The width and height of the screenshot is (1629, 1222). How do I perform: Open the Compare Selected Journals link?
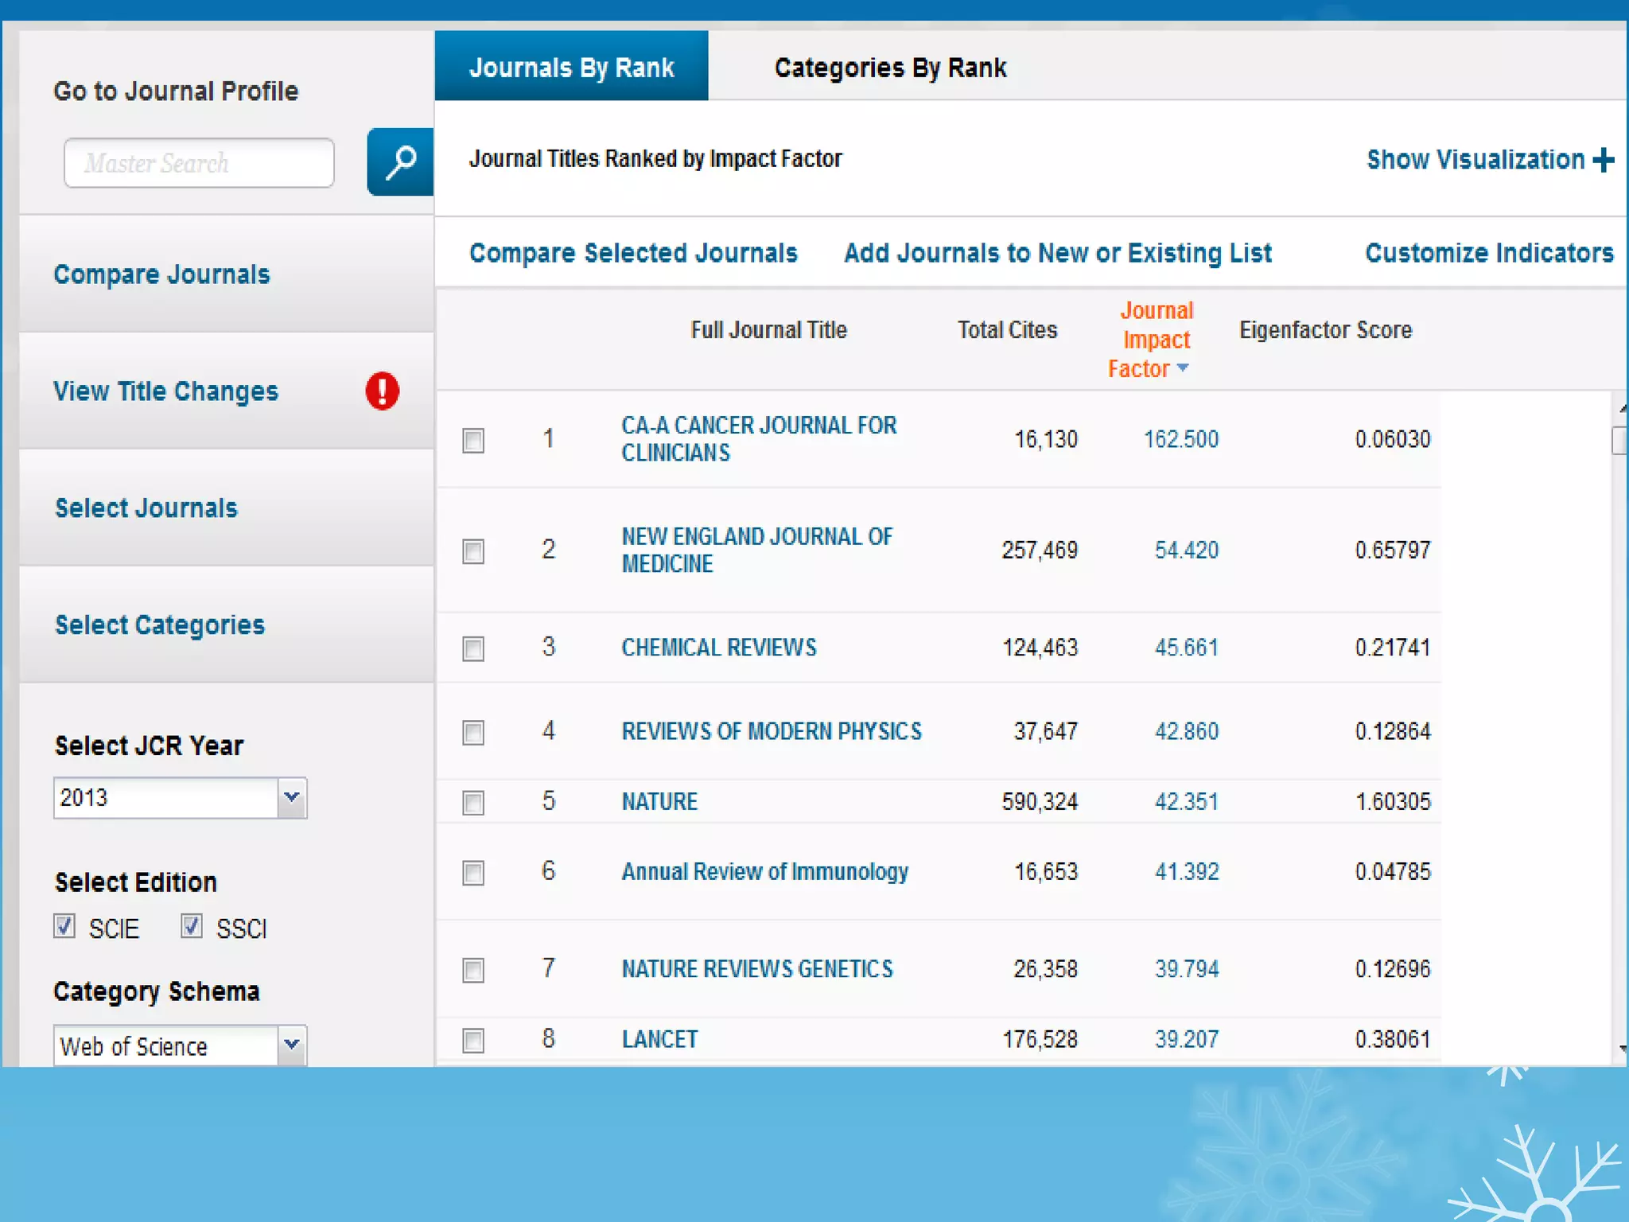(633, 253)
